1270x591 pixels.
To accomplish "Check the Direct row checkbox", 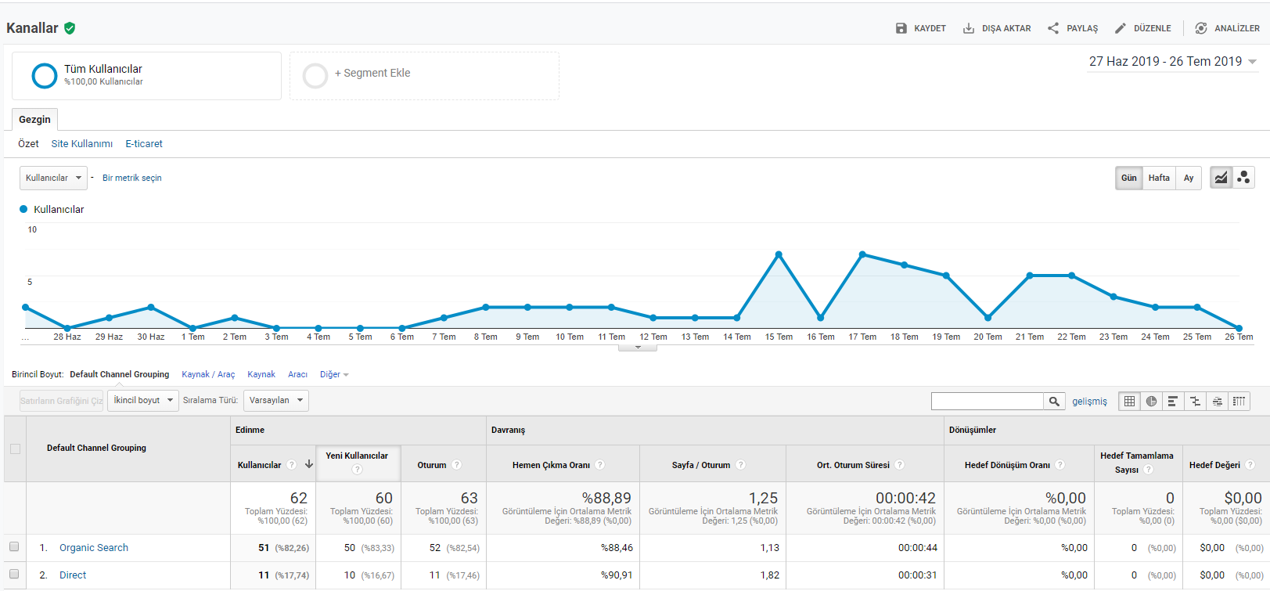I will pos(14,575).
